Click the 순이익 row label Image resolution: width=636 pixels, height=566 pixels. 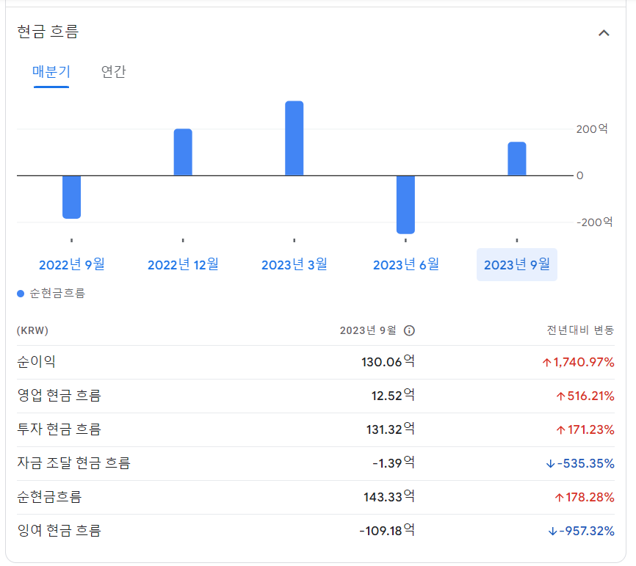pos(36,361)
